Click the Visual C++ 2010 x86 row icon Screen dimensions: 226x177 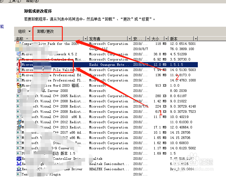pyautogui.click(x=19, y=117)
